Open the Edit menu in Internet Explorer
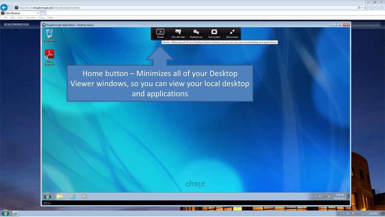The width and height of the screenshot is (385, 217). 12,18
